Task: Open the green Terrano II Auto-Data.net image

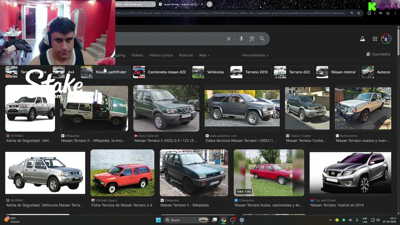Action: pos(166,108)
